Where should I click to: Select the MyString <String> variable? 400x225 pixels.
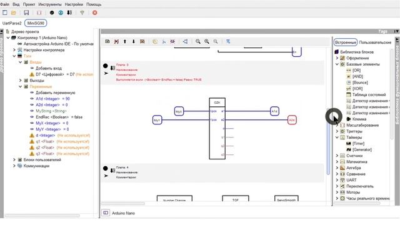(51, 111)
